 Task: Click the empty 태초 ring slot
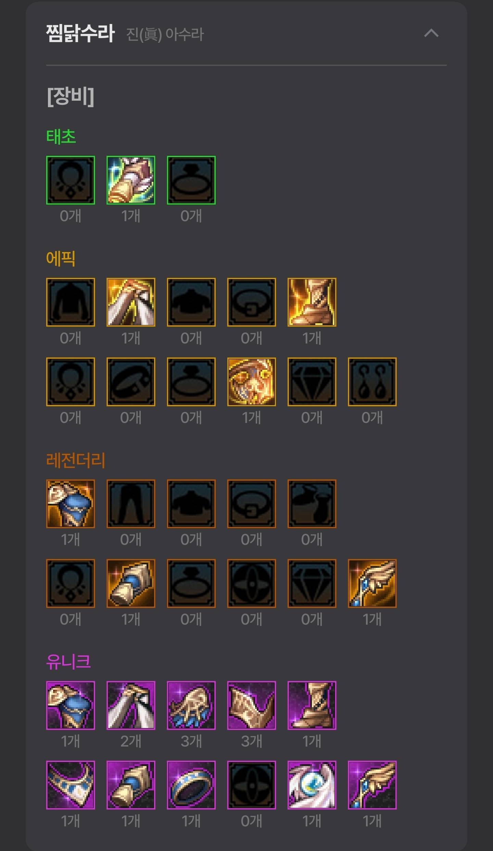(191, 180)
